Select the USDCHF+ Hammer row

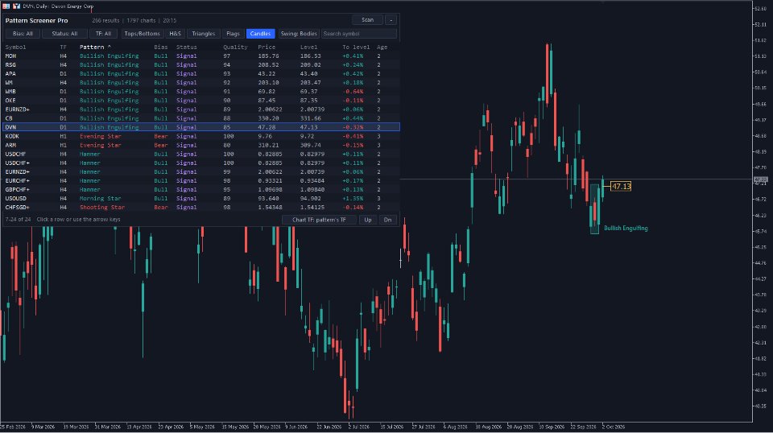pyautogui.click(x=201, y=163)
